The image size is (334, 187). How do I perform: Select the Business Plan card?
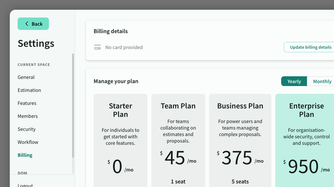point(240,140)
